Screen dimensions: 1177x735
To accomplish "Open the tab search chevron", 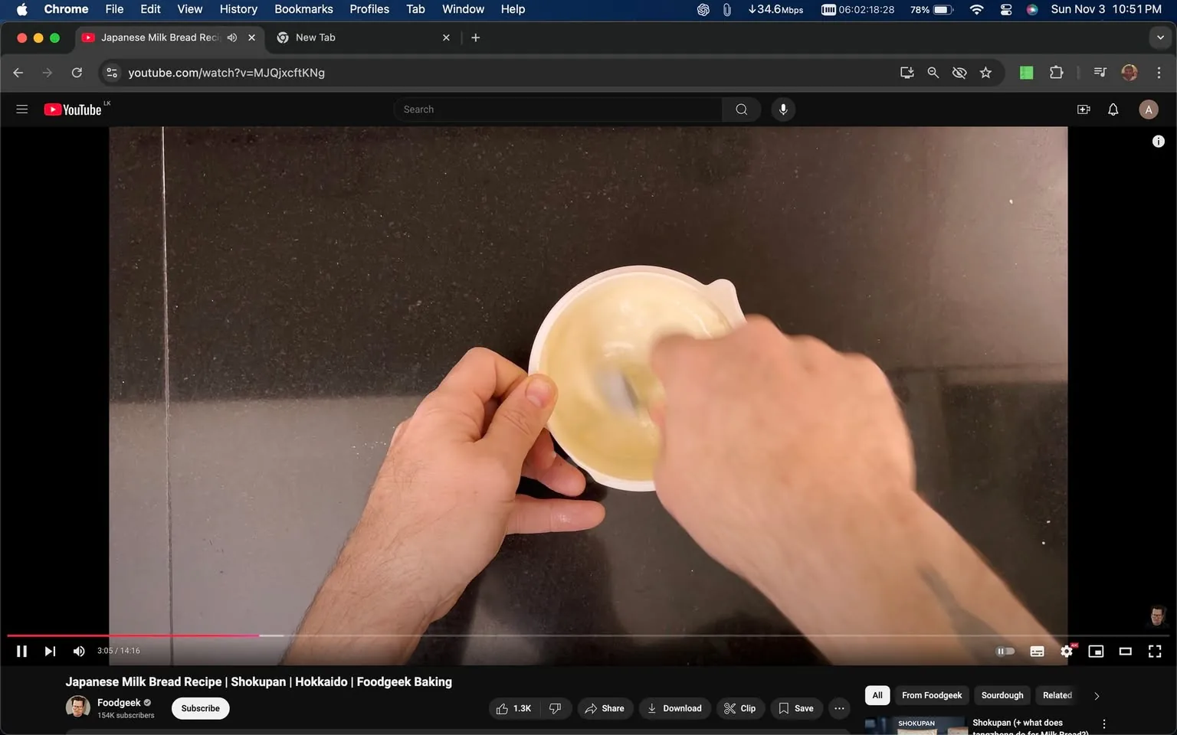I will pos(1162,37).
